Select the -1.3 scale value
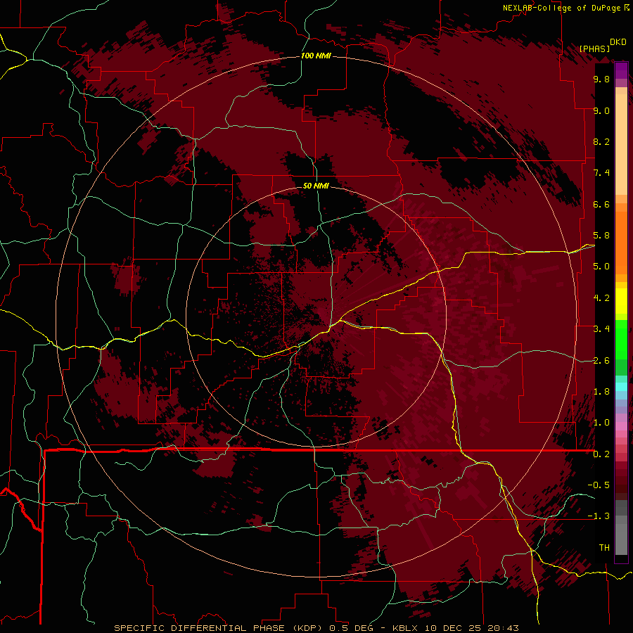The width and height of the screenshot is (633, 633). pos(599,516)
